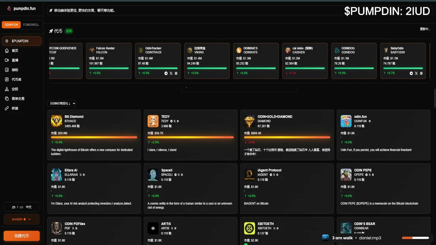
Task: Click the ARTIS card title
Action: (166, 224)
